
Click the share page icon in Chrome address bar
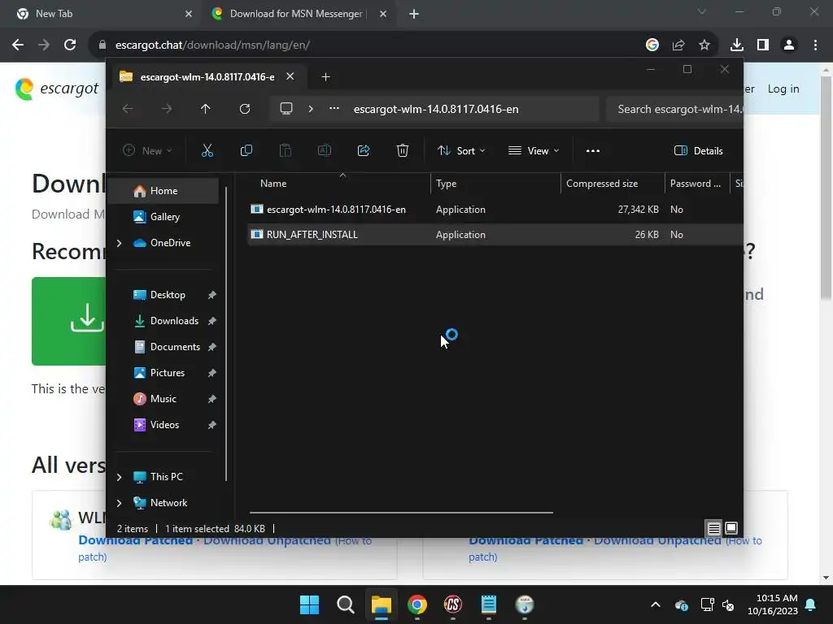(x=678, y=45)
